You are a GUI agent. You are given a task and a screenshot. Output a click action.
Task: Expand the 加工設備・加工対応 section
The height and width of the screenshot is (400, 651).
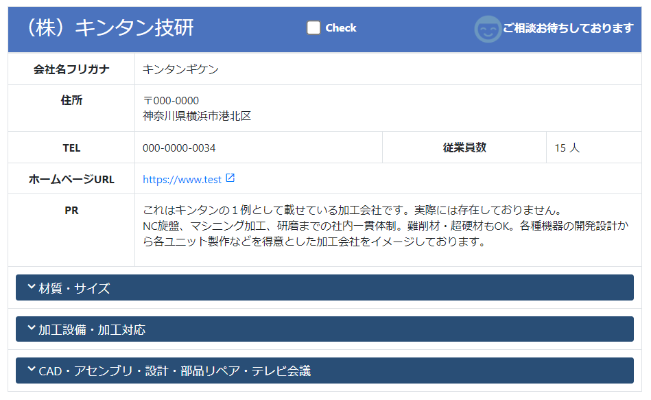[324, 329]
